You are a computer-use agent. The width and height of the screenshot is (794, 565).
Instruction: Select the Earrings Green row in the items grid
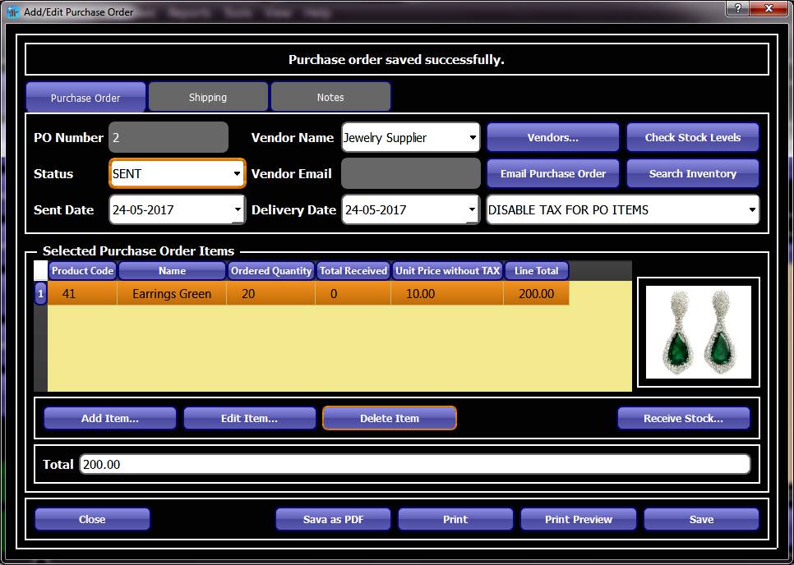(171, 293)
